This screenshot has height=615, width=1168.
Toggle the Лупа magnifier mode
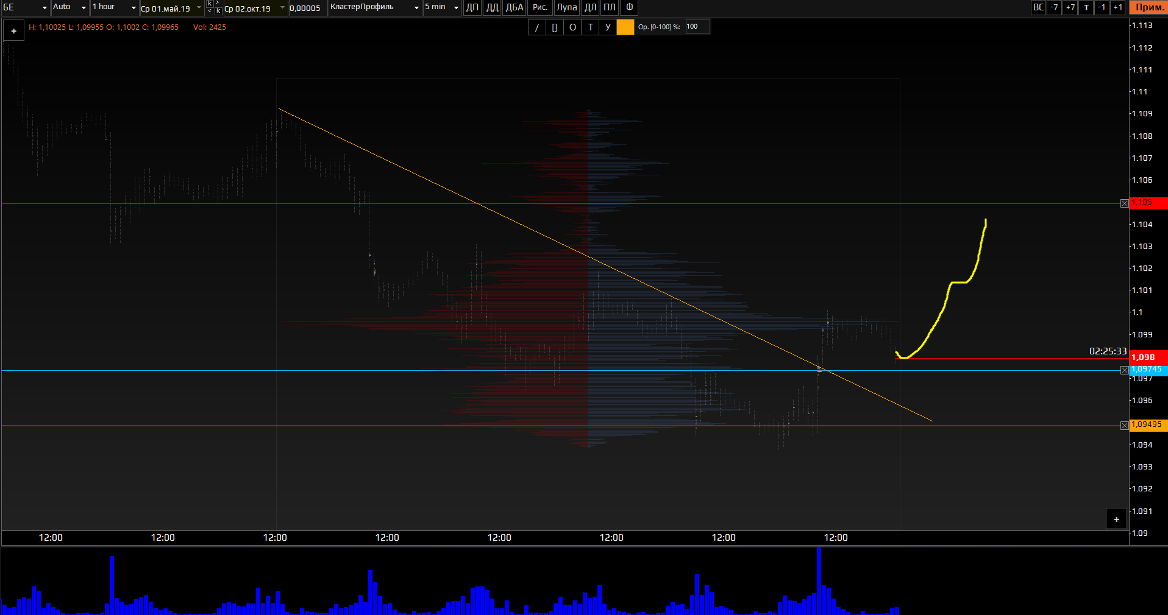pos(566,7)
